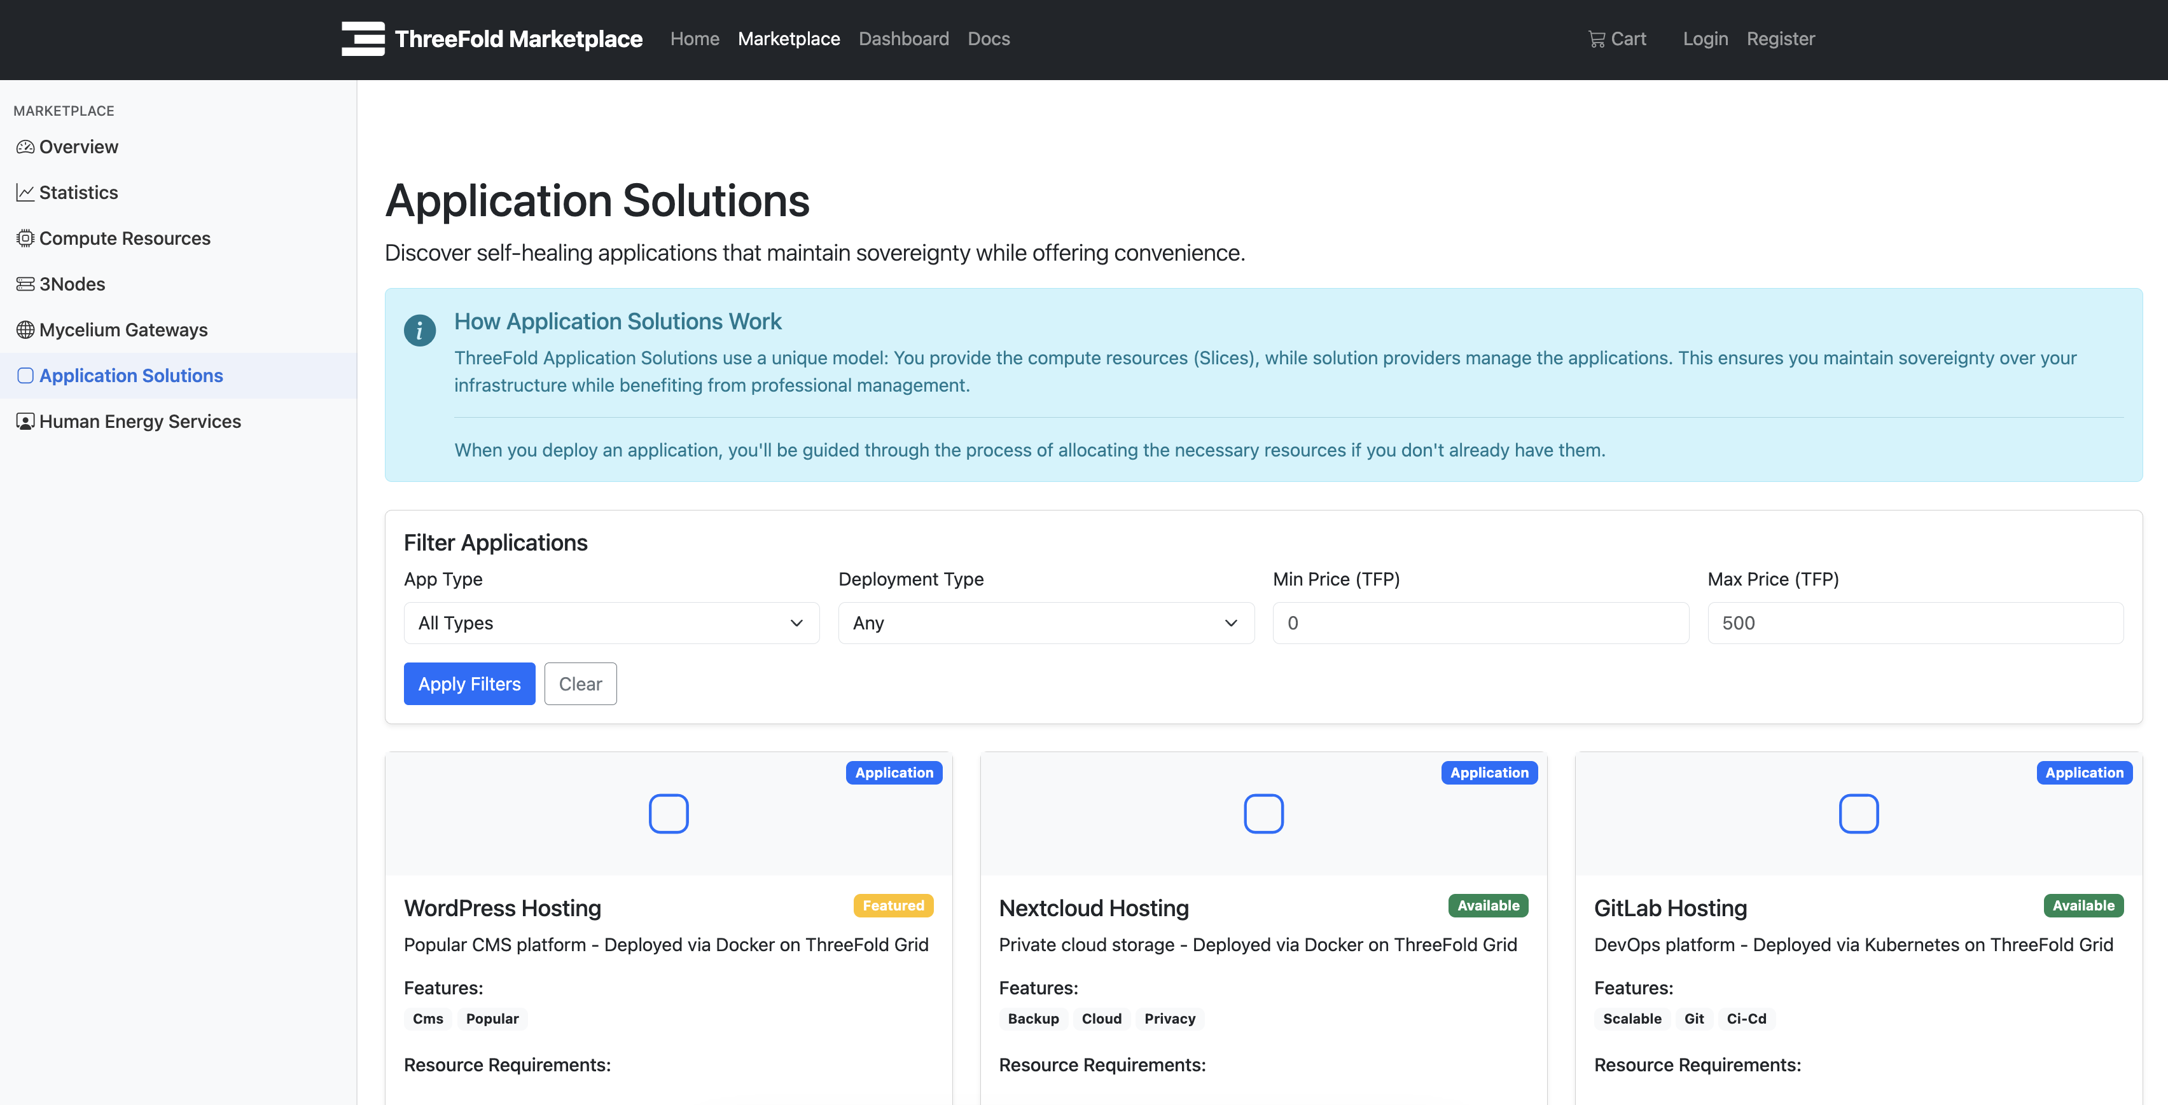Go to Home in the top navigation
The height and width of the screenshot is (1105, 2168).
(x=694, y=39)
